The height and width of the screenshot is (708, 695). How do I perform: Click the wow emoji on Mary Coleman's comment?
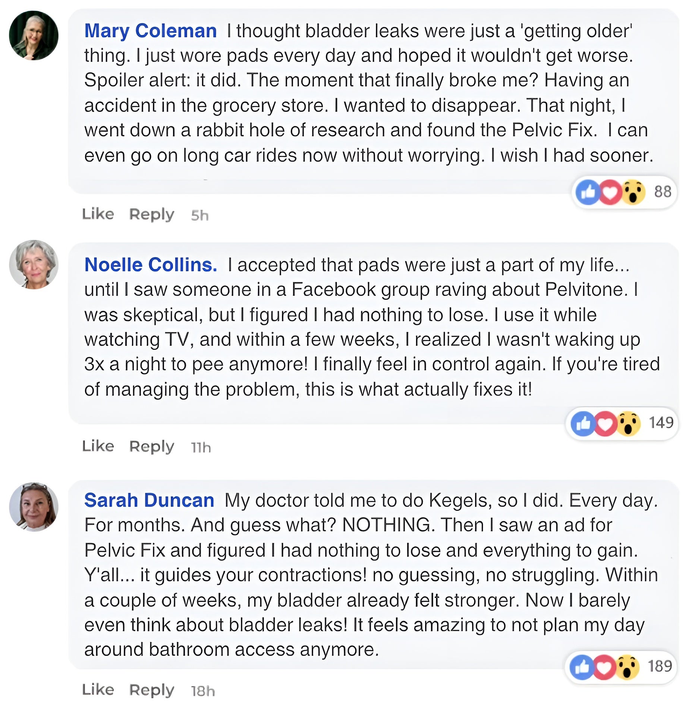633,192
